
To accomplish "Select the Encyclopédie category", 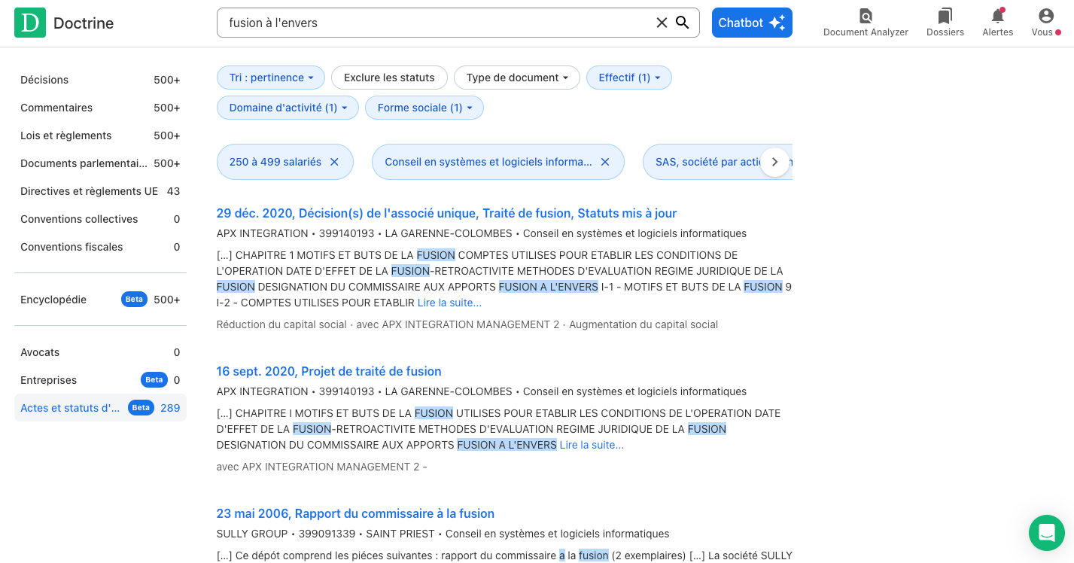I will click(x=100, y=300).
